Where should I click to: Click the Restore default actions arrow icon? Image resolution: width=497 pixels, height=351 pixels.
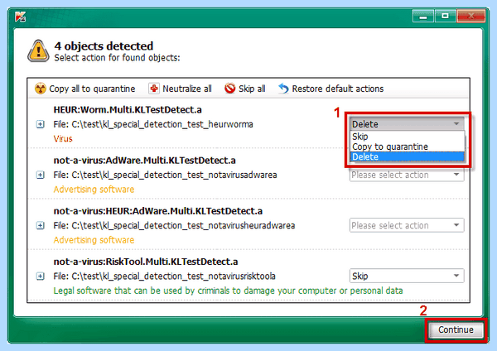(283, 89)
